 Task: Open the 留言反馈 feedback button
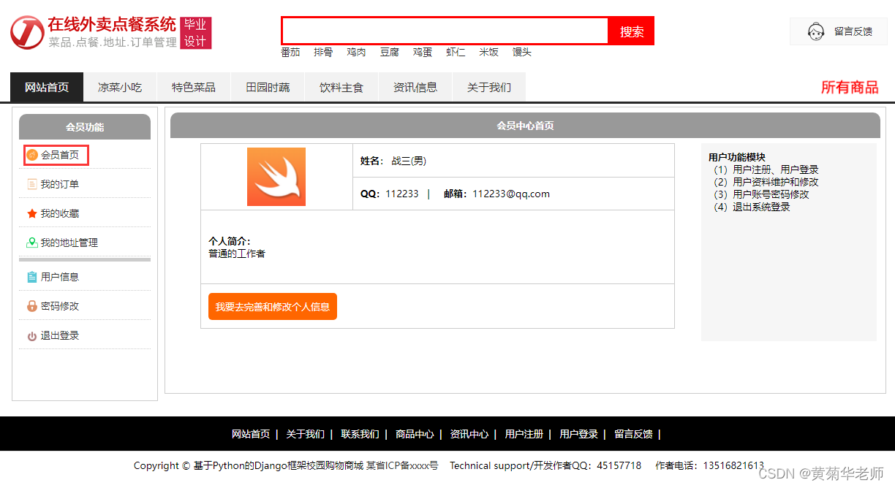tap(839, 31)
